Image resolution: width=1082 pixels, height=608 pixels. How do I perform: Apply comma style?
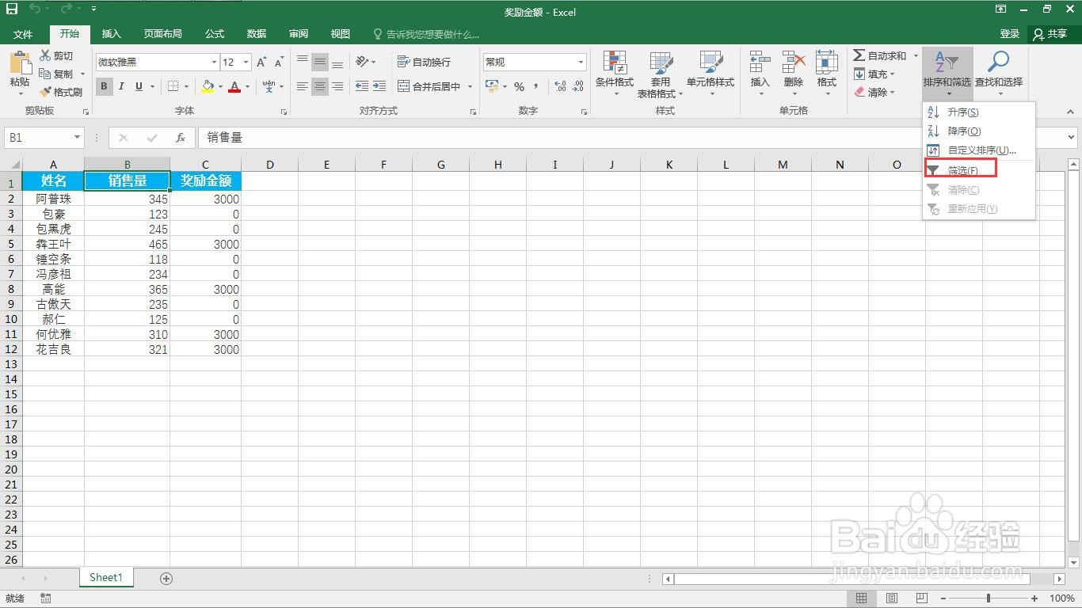pos(536,86)
